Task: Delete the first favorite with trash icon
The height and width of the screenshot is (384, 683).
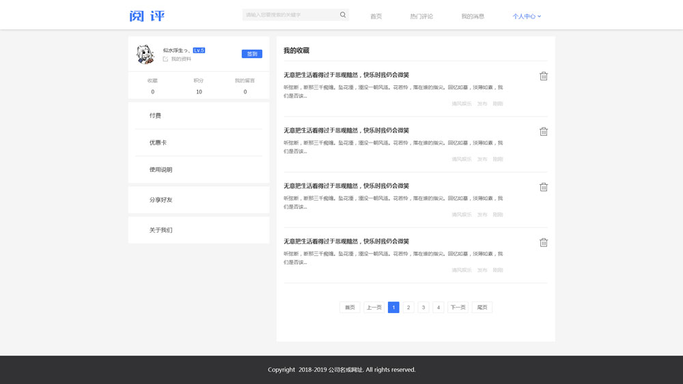Action: 544,76
